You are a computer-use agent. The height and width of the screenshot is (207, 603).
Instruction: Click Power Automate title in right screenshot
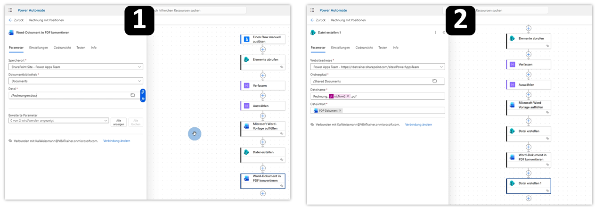[x=333, y=10]
